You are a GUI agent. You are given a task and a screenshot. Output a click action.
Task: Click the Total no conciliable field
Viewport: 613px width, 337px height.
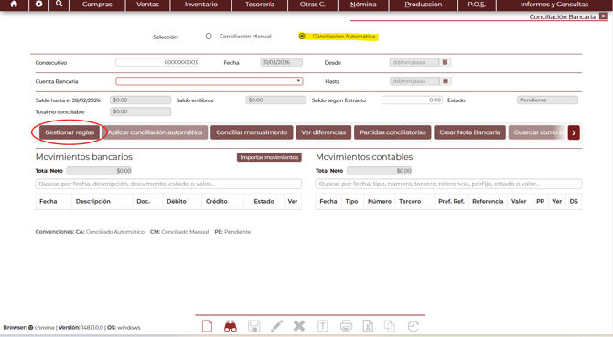point(140,111)
